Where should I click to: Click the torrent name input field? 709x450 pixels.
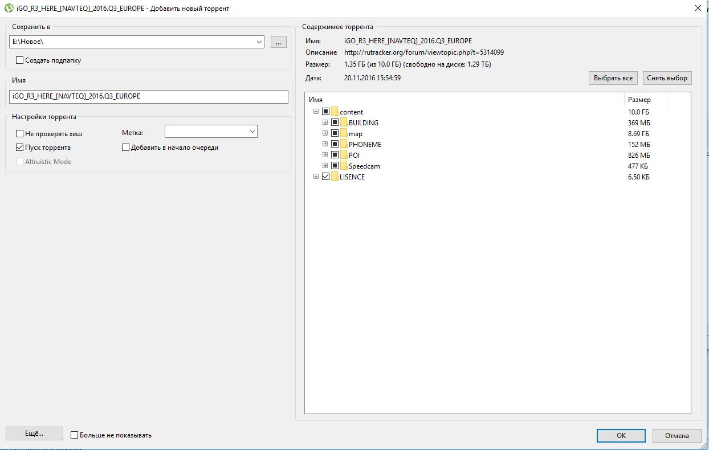pyautogui.click(x=149, y=96)
